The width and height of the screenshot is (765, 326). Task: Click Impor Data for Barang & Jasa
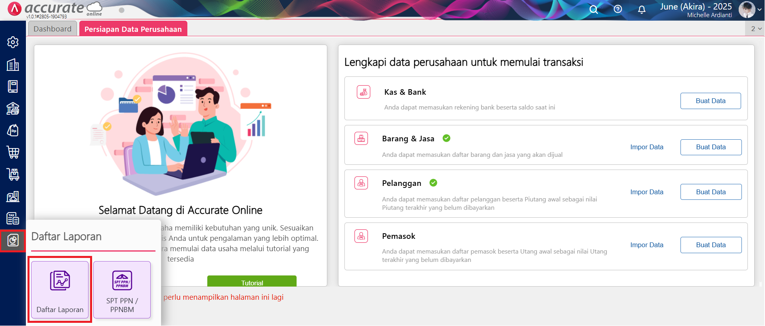[647, 147]
